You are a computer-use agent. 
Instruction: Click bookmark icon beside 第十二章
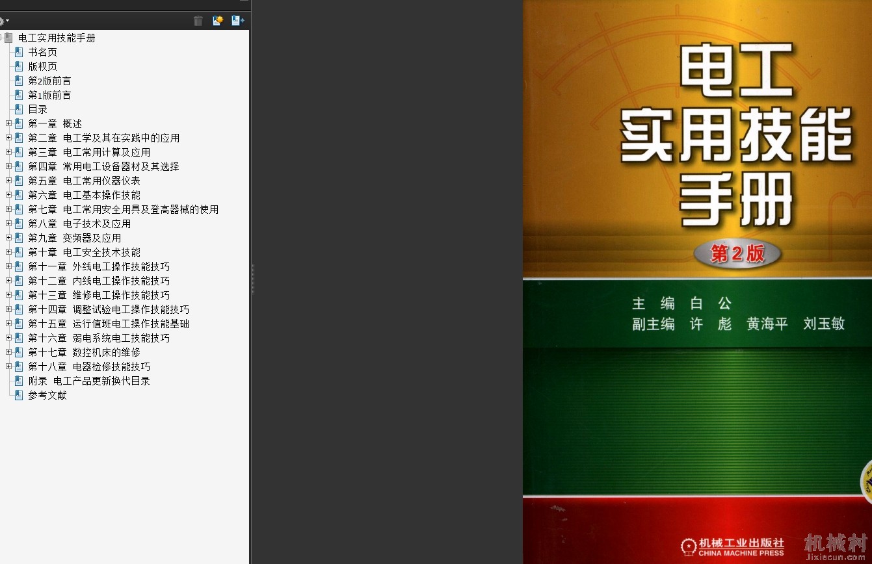coord(19,281)
